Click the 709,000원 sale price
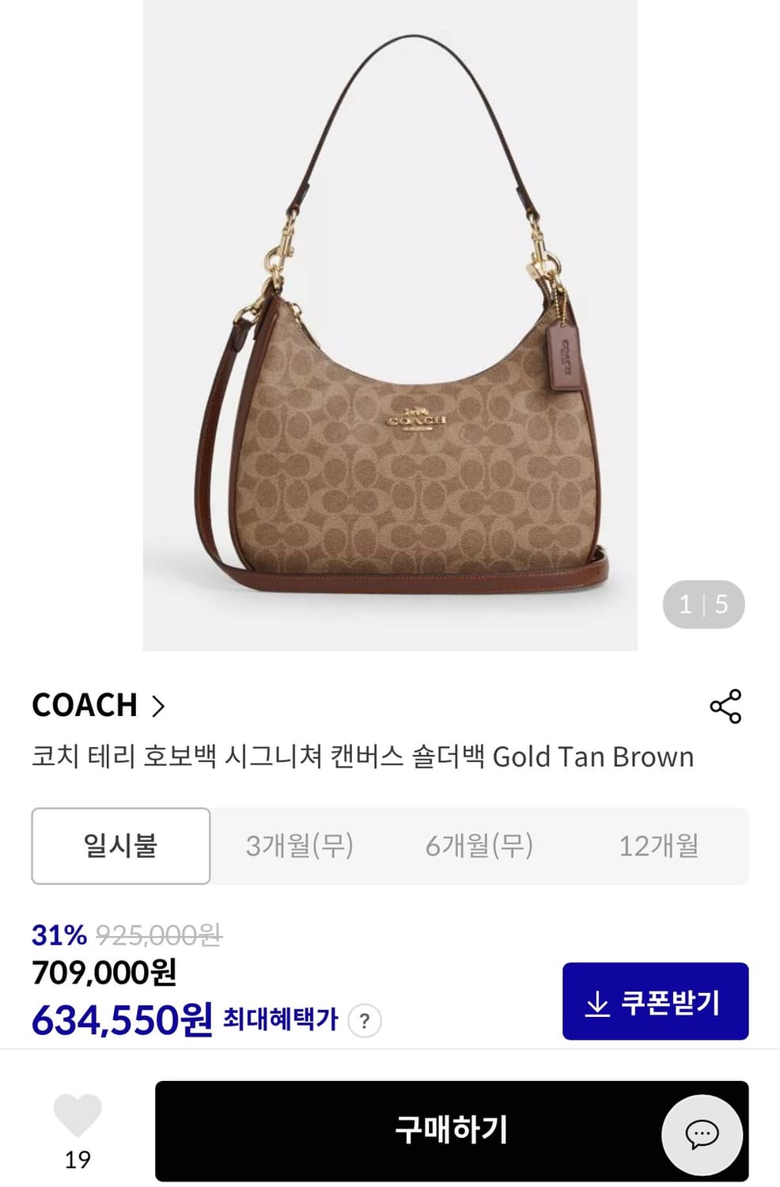The width and height of the screenshot is (780, 1187). coord(104,973)
